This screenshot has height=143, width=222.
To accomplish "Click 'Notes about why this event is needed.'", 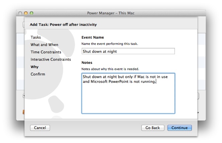I will coord(110,69).
